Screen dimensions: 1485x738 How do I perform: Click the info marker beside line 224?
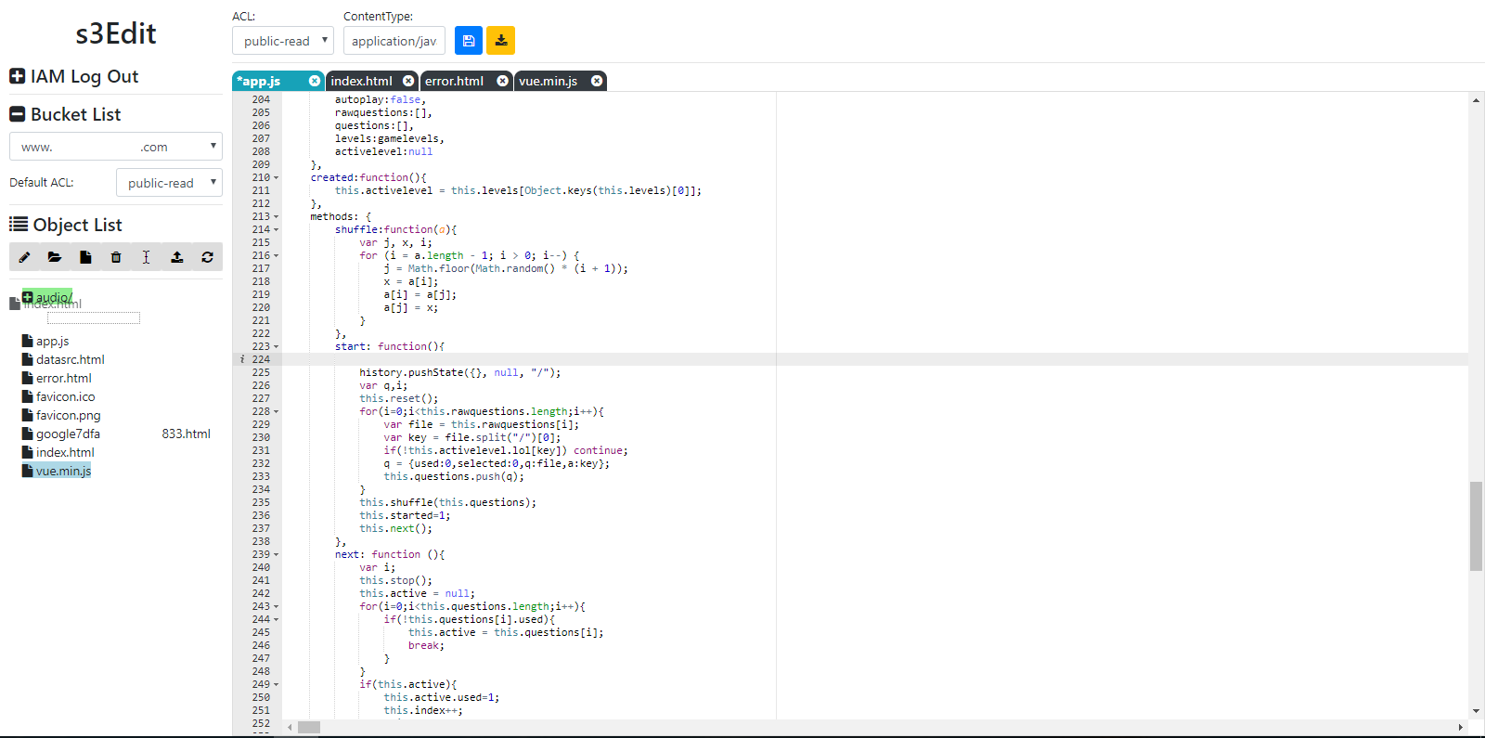point(242,359)
